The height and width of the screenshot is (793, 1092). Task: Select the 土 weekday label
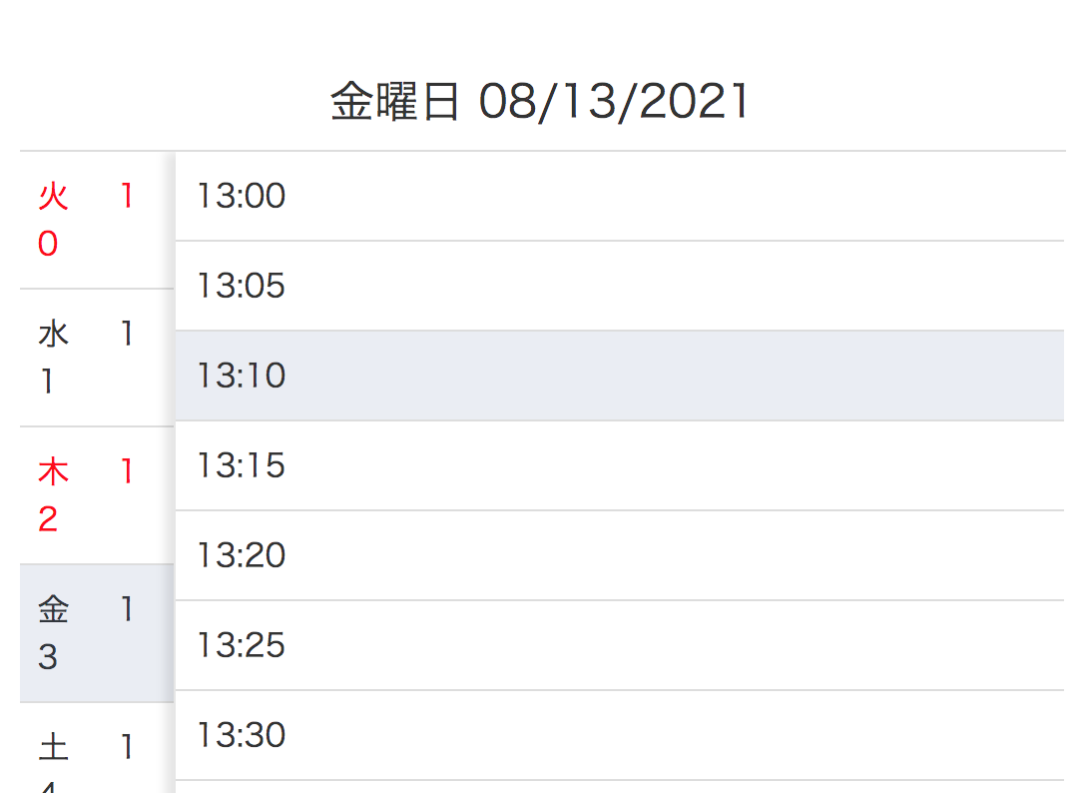[52, 747]
